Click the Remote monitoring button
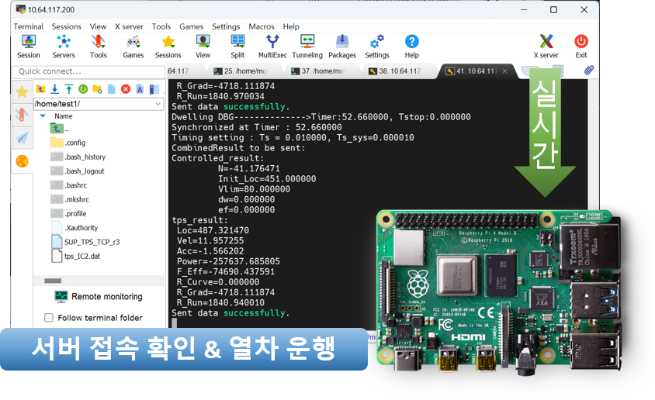The width and height of the screenshot is (655, 400). 99,297
